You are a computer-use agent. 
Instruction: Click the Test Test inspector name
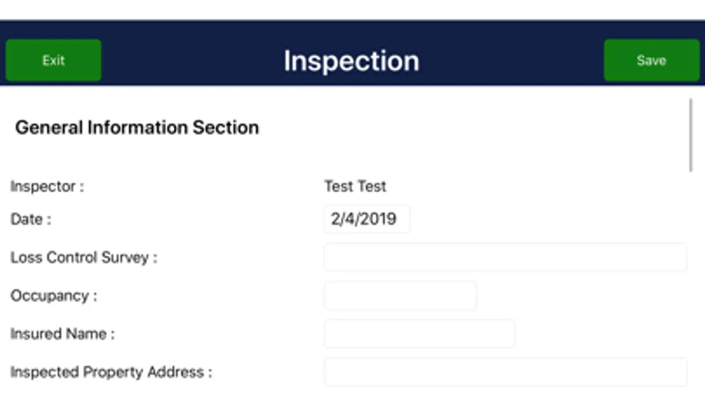pos(355,186)
